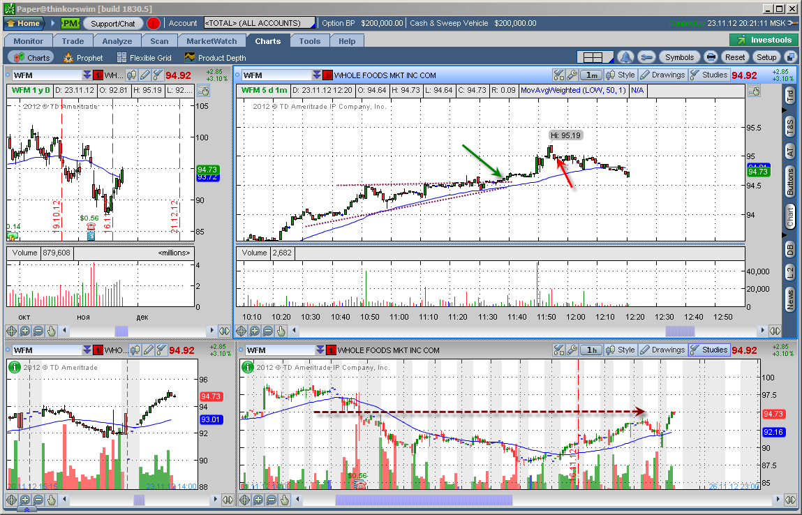Image resolution: width=802 pixels, height=515 pixels.
Task: Click the alerts bell icon in the Charts toolbar
Action: pyautogui.click(x=625, y=57)
